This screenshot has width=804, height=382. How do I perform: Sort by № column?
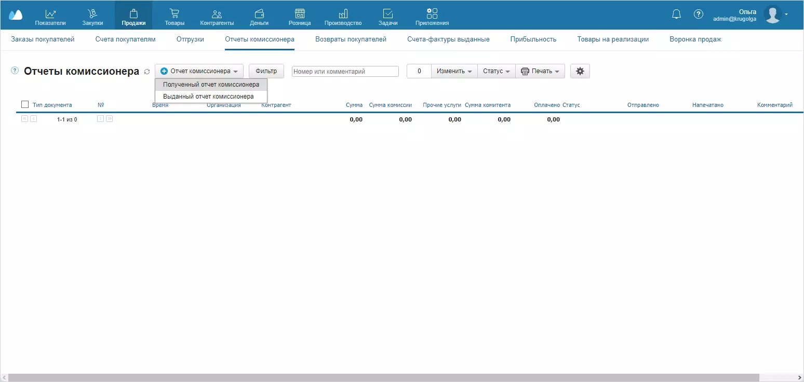(101, 105)
